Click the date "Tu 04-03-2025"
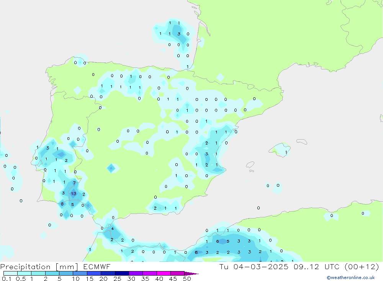 tap(254, 266)
